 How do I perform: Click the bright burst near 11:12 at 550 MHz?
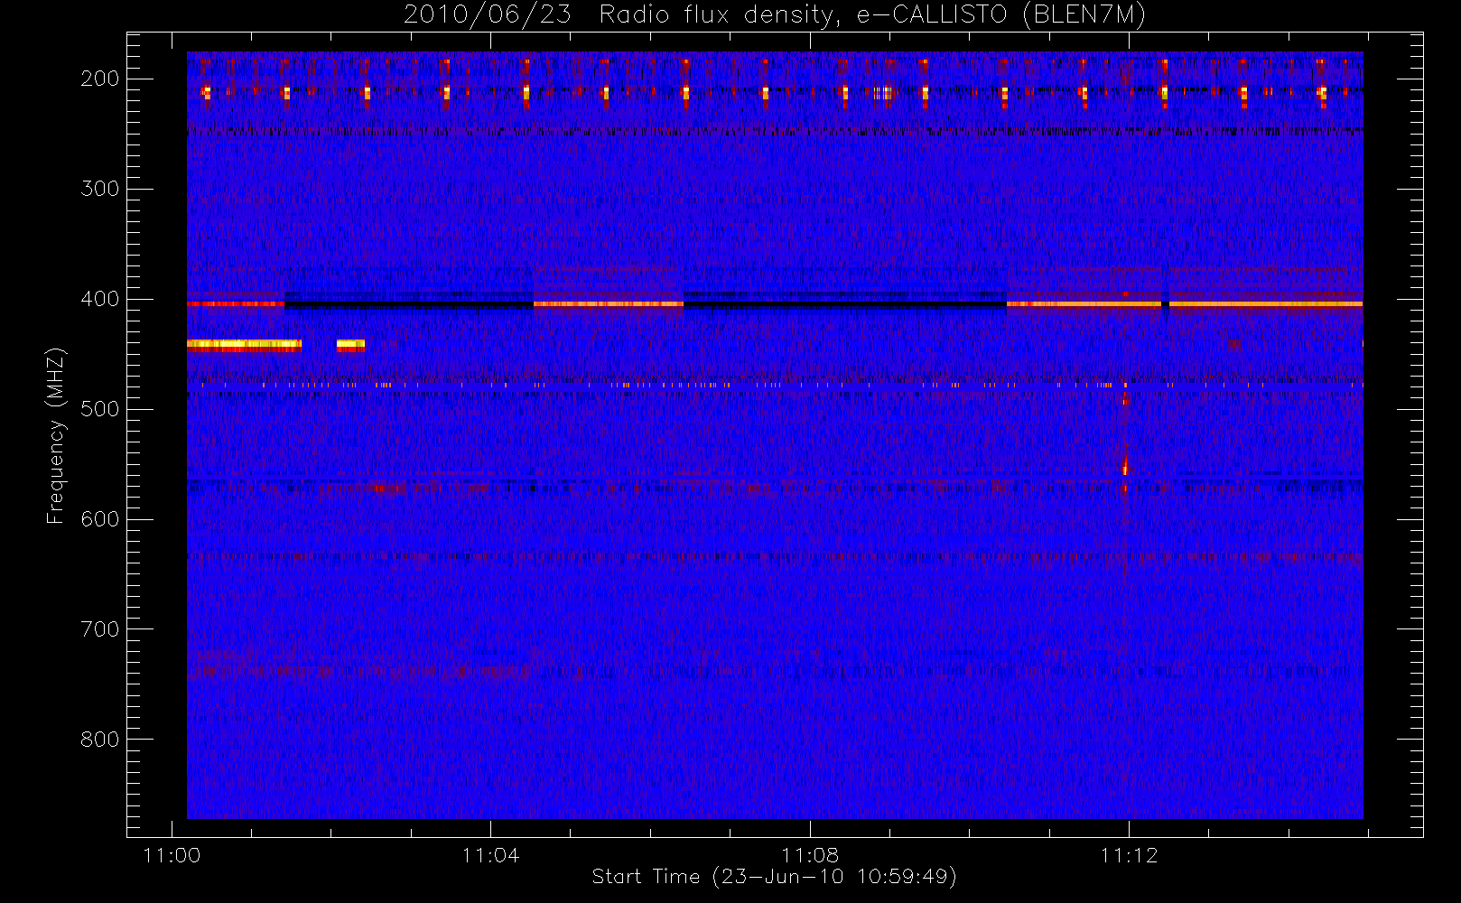(1125, 468)
